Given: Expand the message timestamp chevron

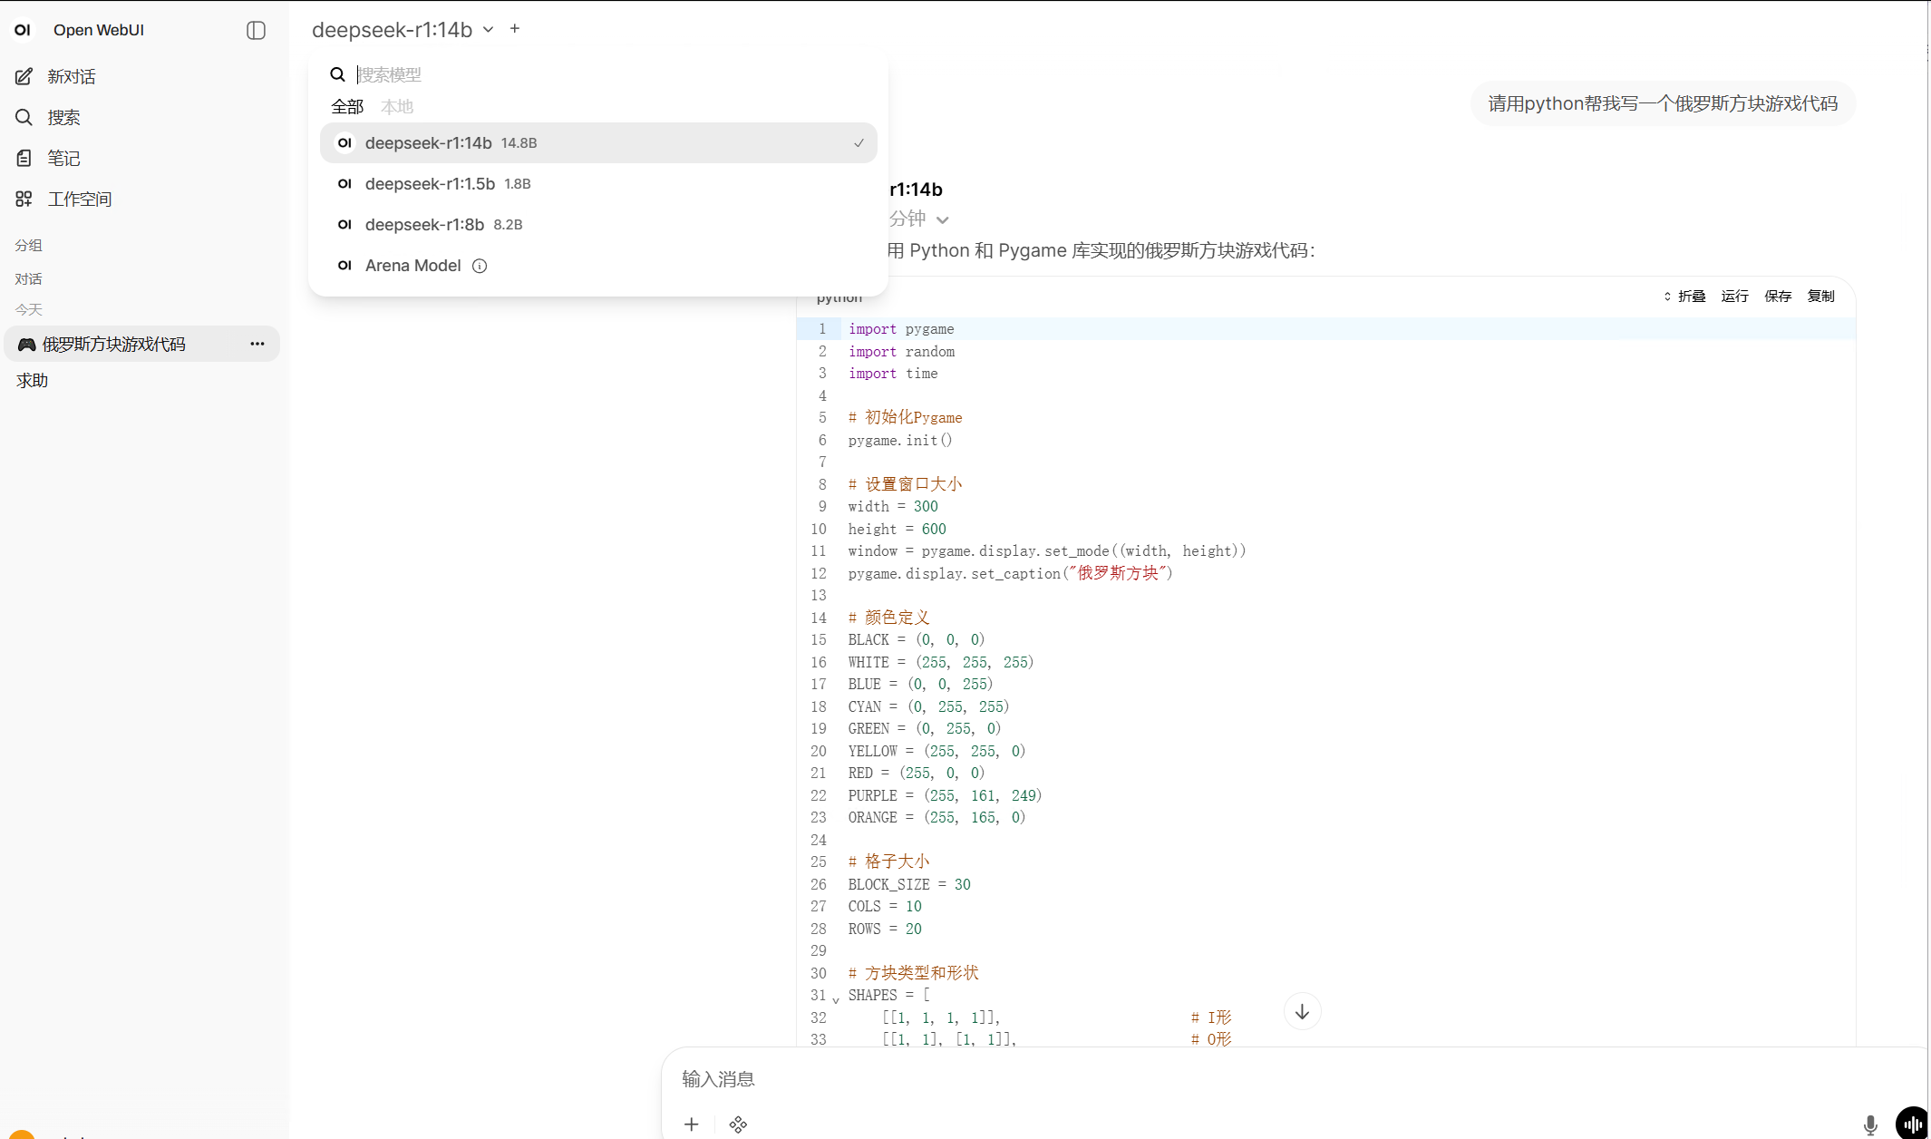Looking at the screenshot, I should (944, 219).
